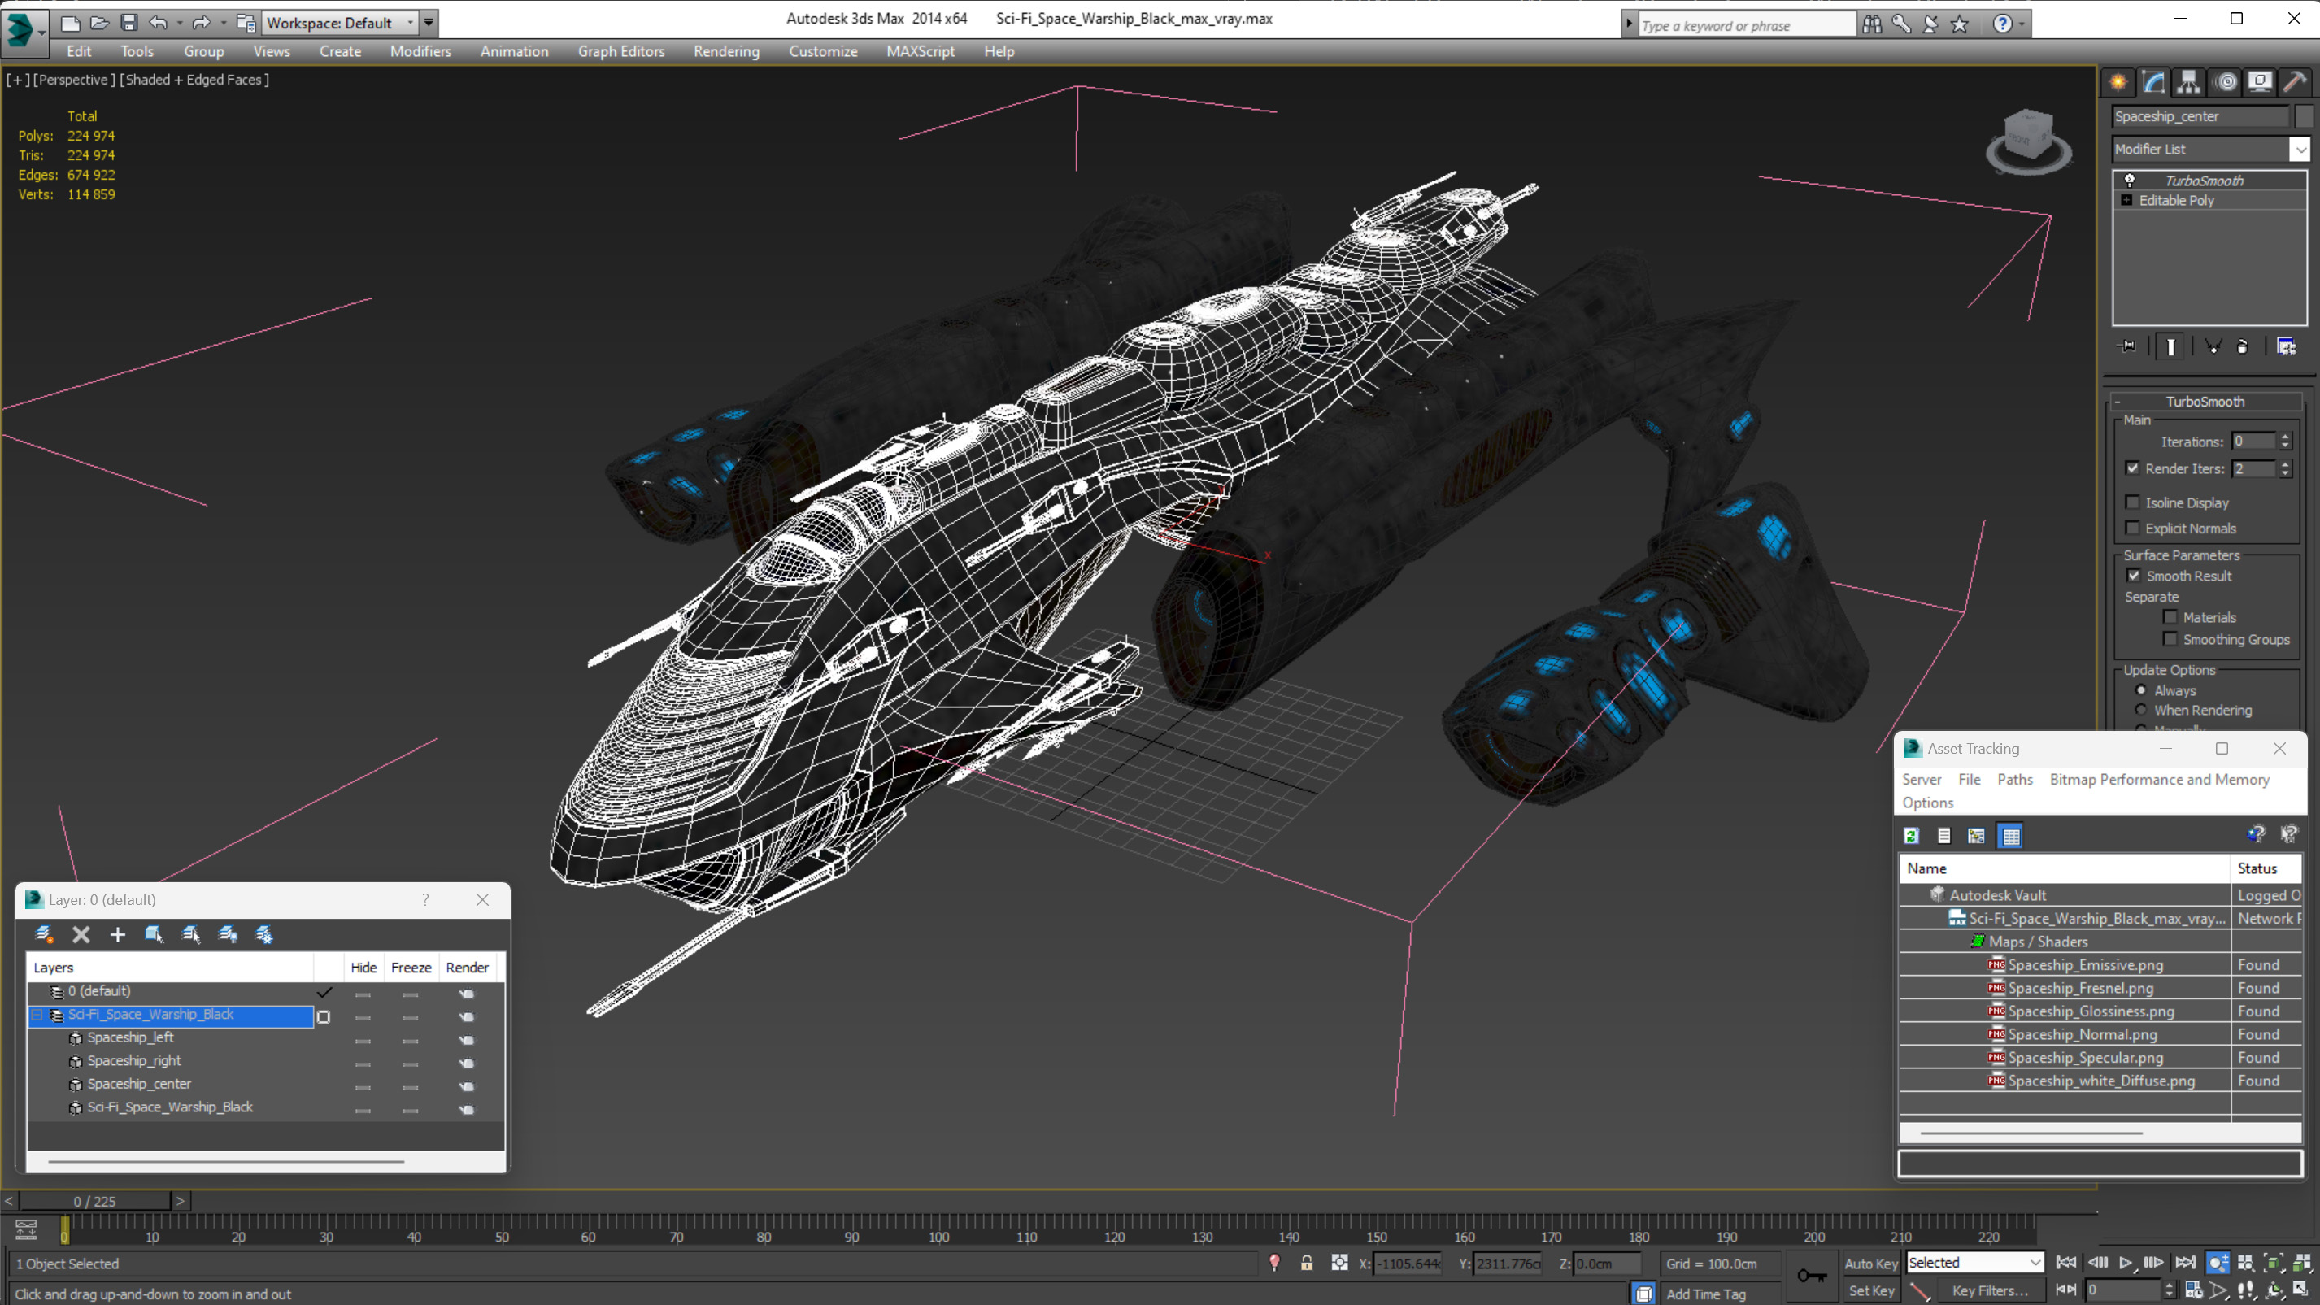Click the Undo arrow icon

pyautogui.click(x=159, y=23)
